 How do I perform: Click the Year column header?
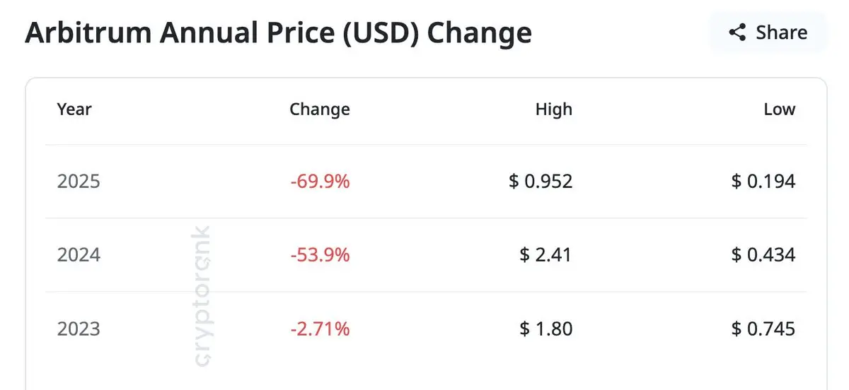coord(74,110)
